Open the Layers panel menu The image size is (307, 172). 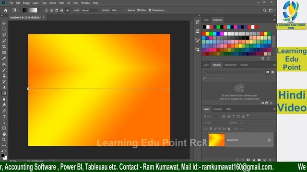pos(274,109)
